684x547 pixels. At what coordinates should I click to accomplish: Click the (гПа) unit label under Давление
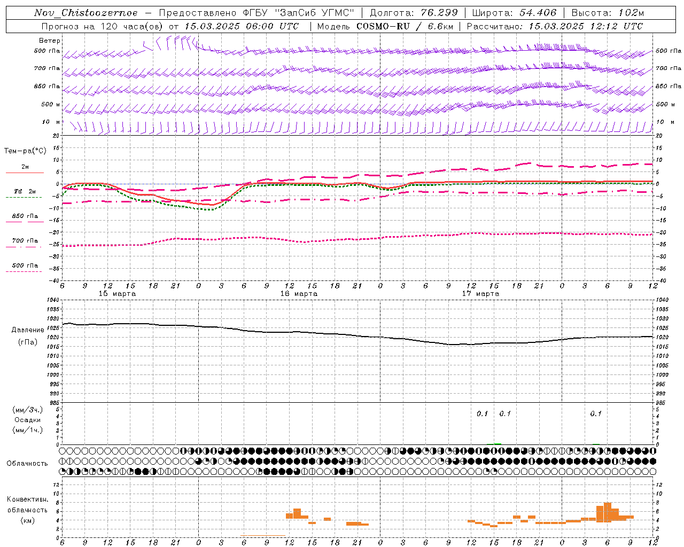tap(28, 342)
